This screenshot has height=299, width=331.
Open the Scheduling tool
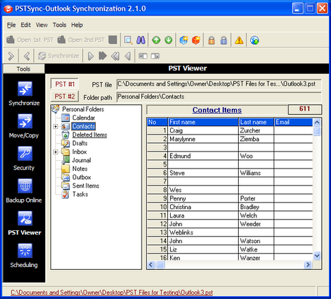[x=24, y=255]
